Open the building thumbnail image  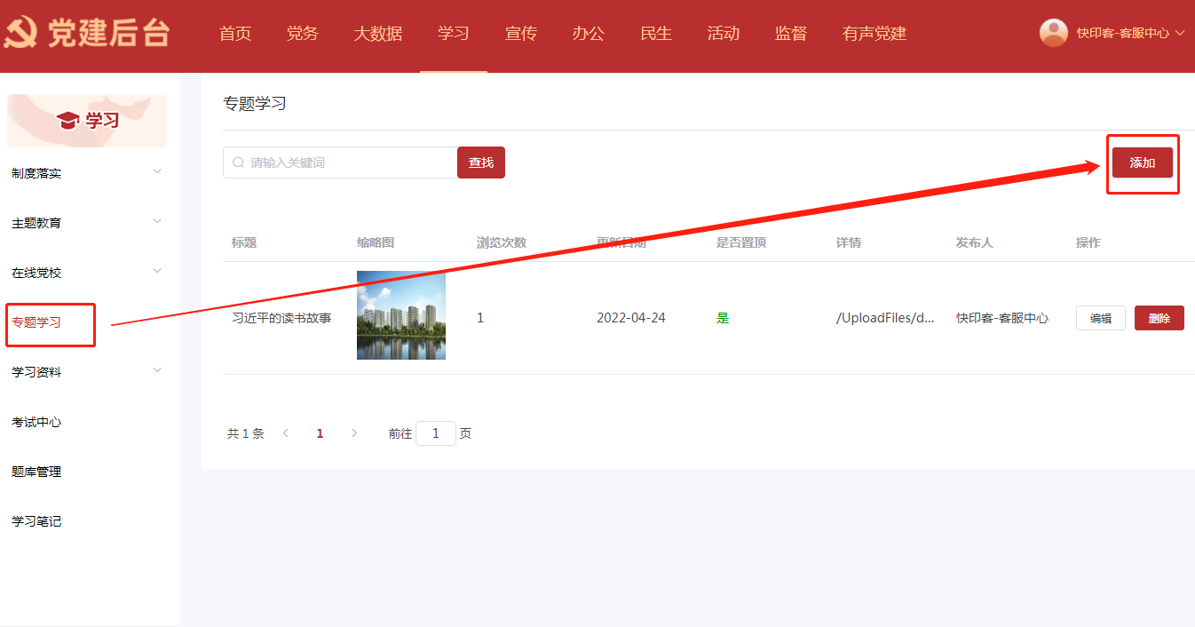click(400, 315)
